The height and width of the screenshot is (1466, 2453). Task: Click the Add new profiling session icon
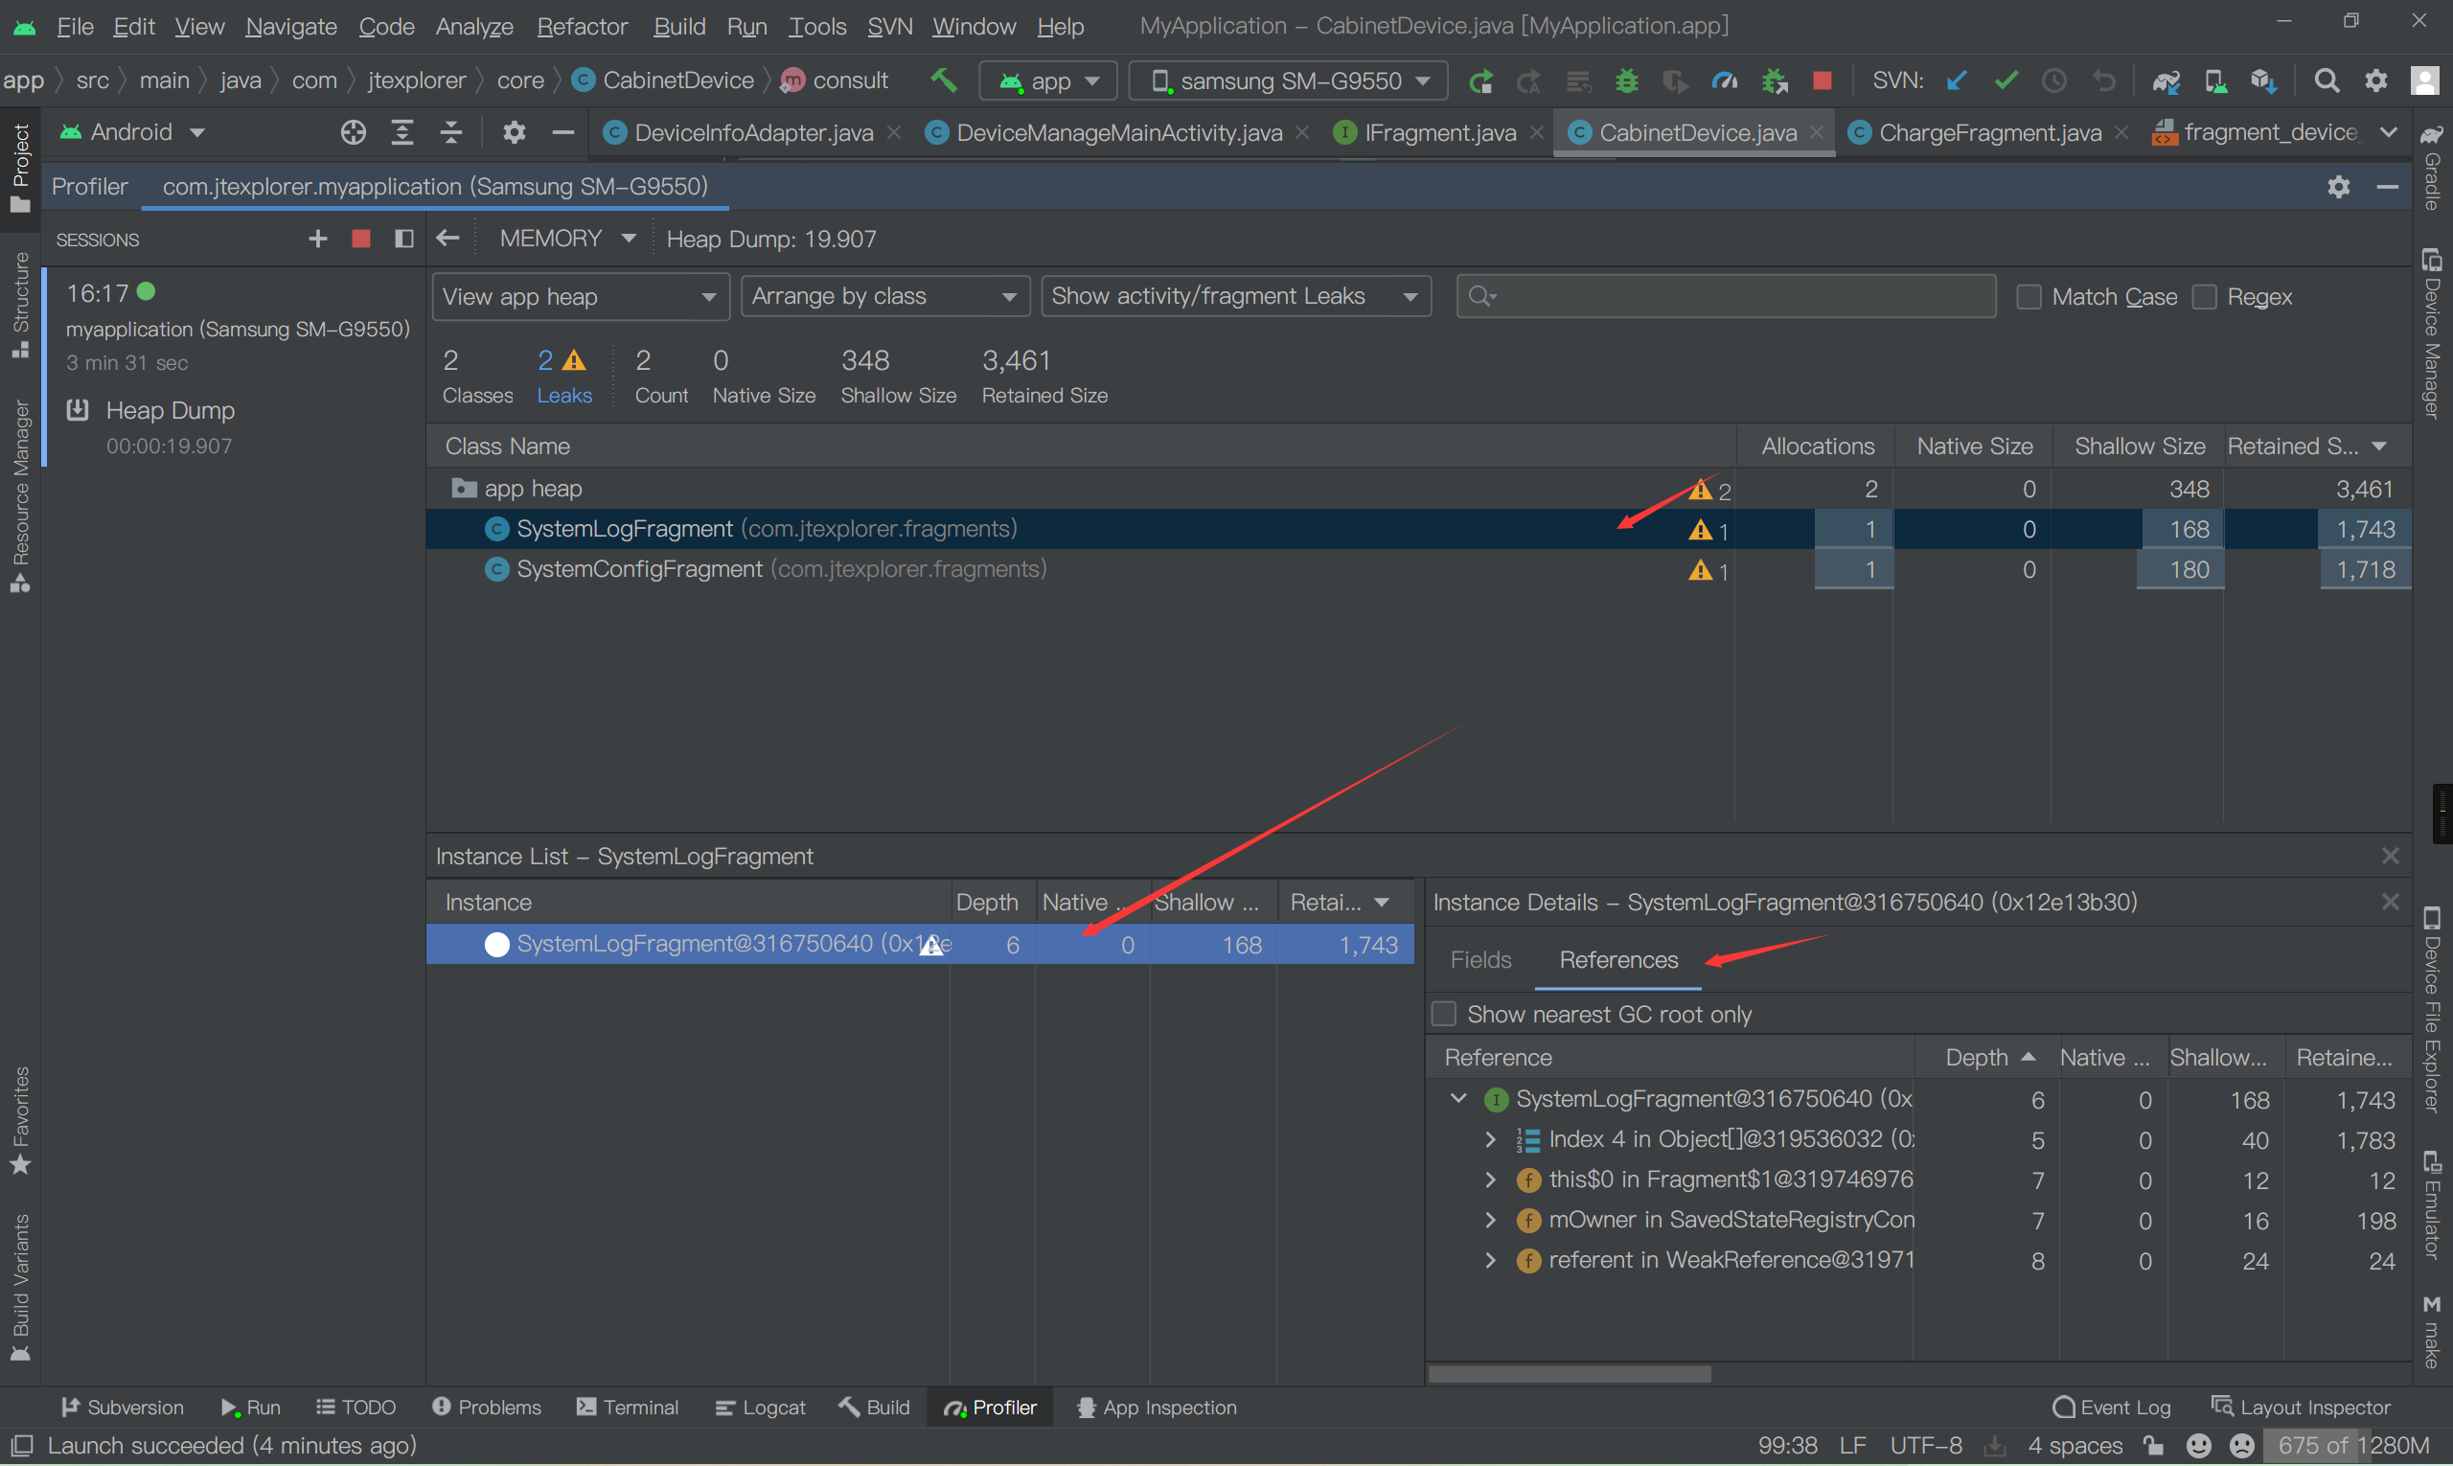coord(316,240)
